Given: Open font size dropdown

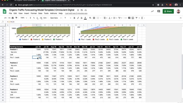Looking at the screenshot, I should pyautogui.click(x=68, y=18).
